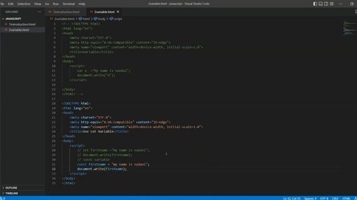The width and height of the screenshot is (357, 200).
Task: Click the warnings count in status bar
Action: 3,198
